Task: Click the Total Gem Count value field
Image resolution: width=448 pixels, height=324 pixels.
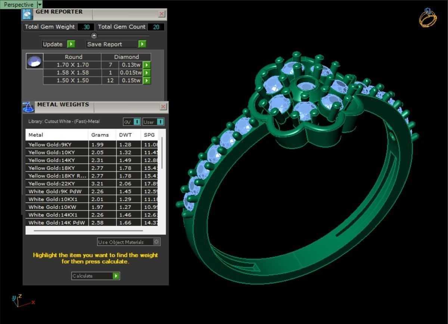Action: pos(156,27)
